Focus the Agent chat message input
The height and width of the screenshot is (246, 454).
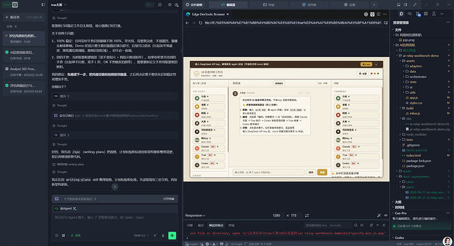tap(114, 221)
